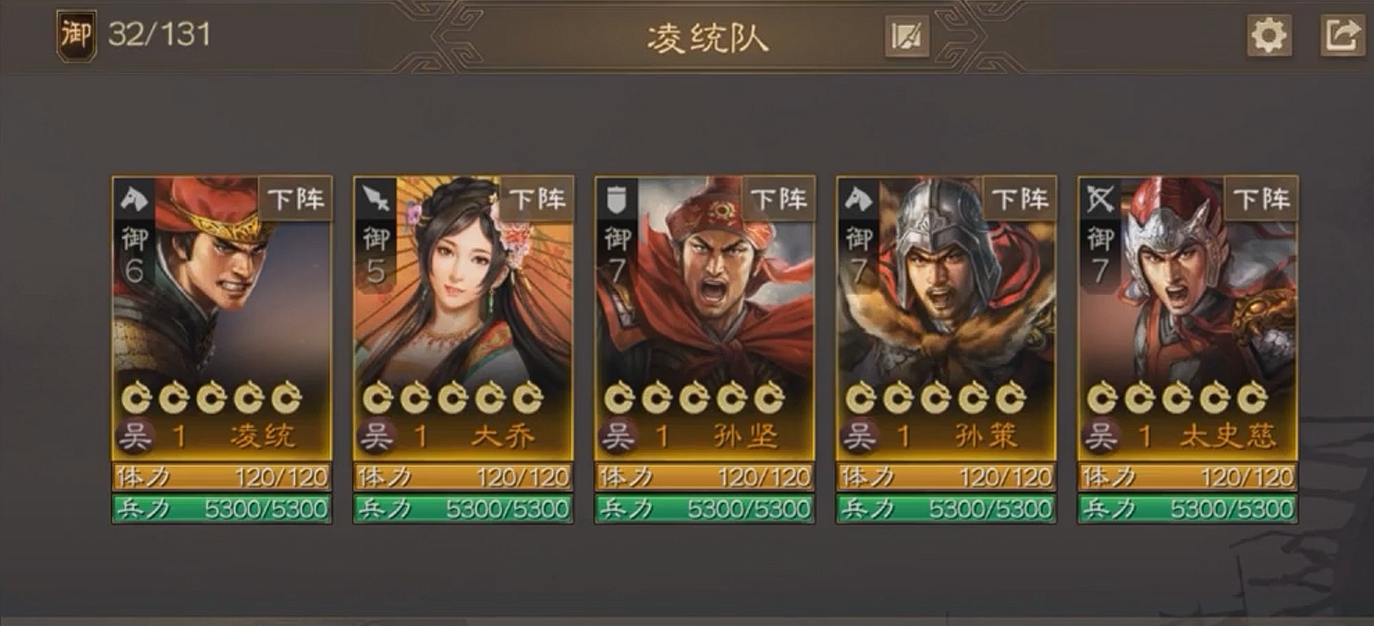Screen dimensions: 1374x626
Task: Remove 大乔 with the 下阵 button
Action: click(x=536, y=199)
